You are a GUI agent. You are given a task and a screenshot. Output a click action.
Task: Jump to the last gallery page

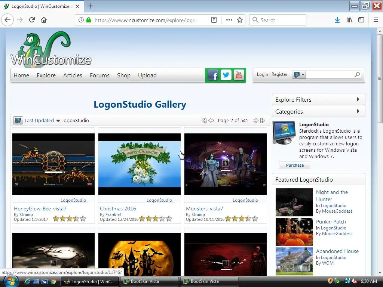click(263, 121)
